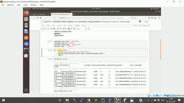Viewport: 184px width, 103px height.
Task: Copy selected cell in Jupyter toolbar
Action: [x=51, y=29]
